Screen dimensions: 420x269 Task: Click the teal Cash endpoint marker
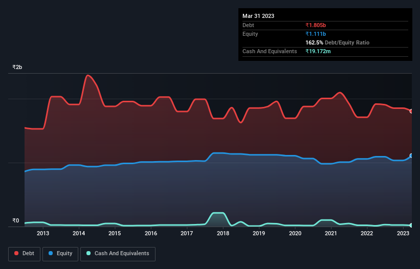pos(411,226)
